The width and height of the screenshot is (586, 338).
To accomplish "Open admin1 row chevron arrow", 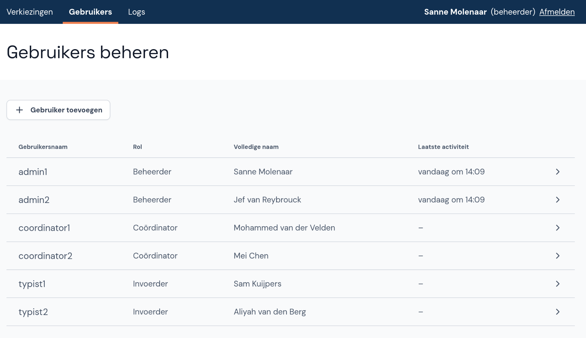I will (x=557, y=172).
